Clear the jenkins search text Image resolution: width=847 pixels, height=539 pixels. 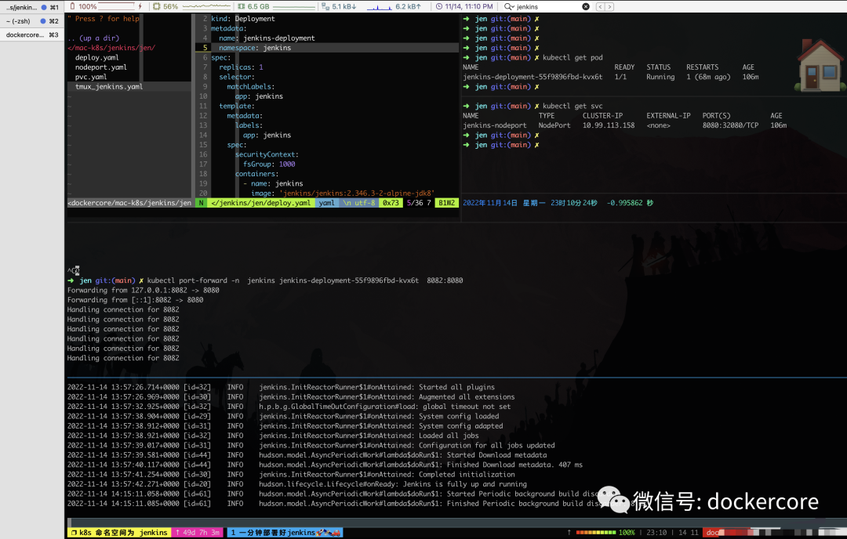point(586,6)
